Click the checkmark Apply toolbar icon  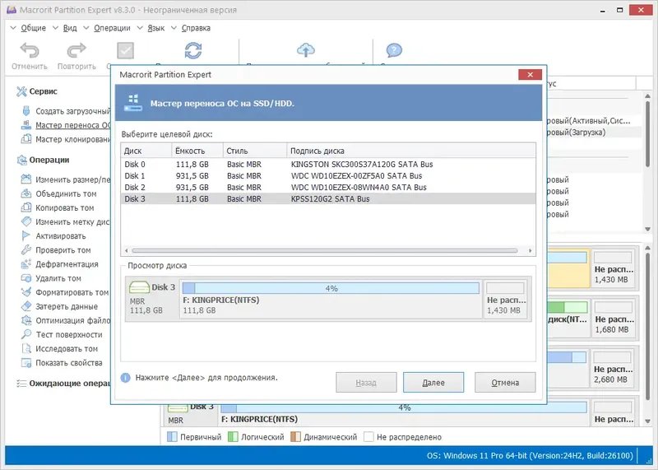coord(125,51)
